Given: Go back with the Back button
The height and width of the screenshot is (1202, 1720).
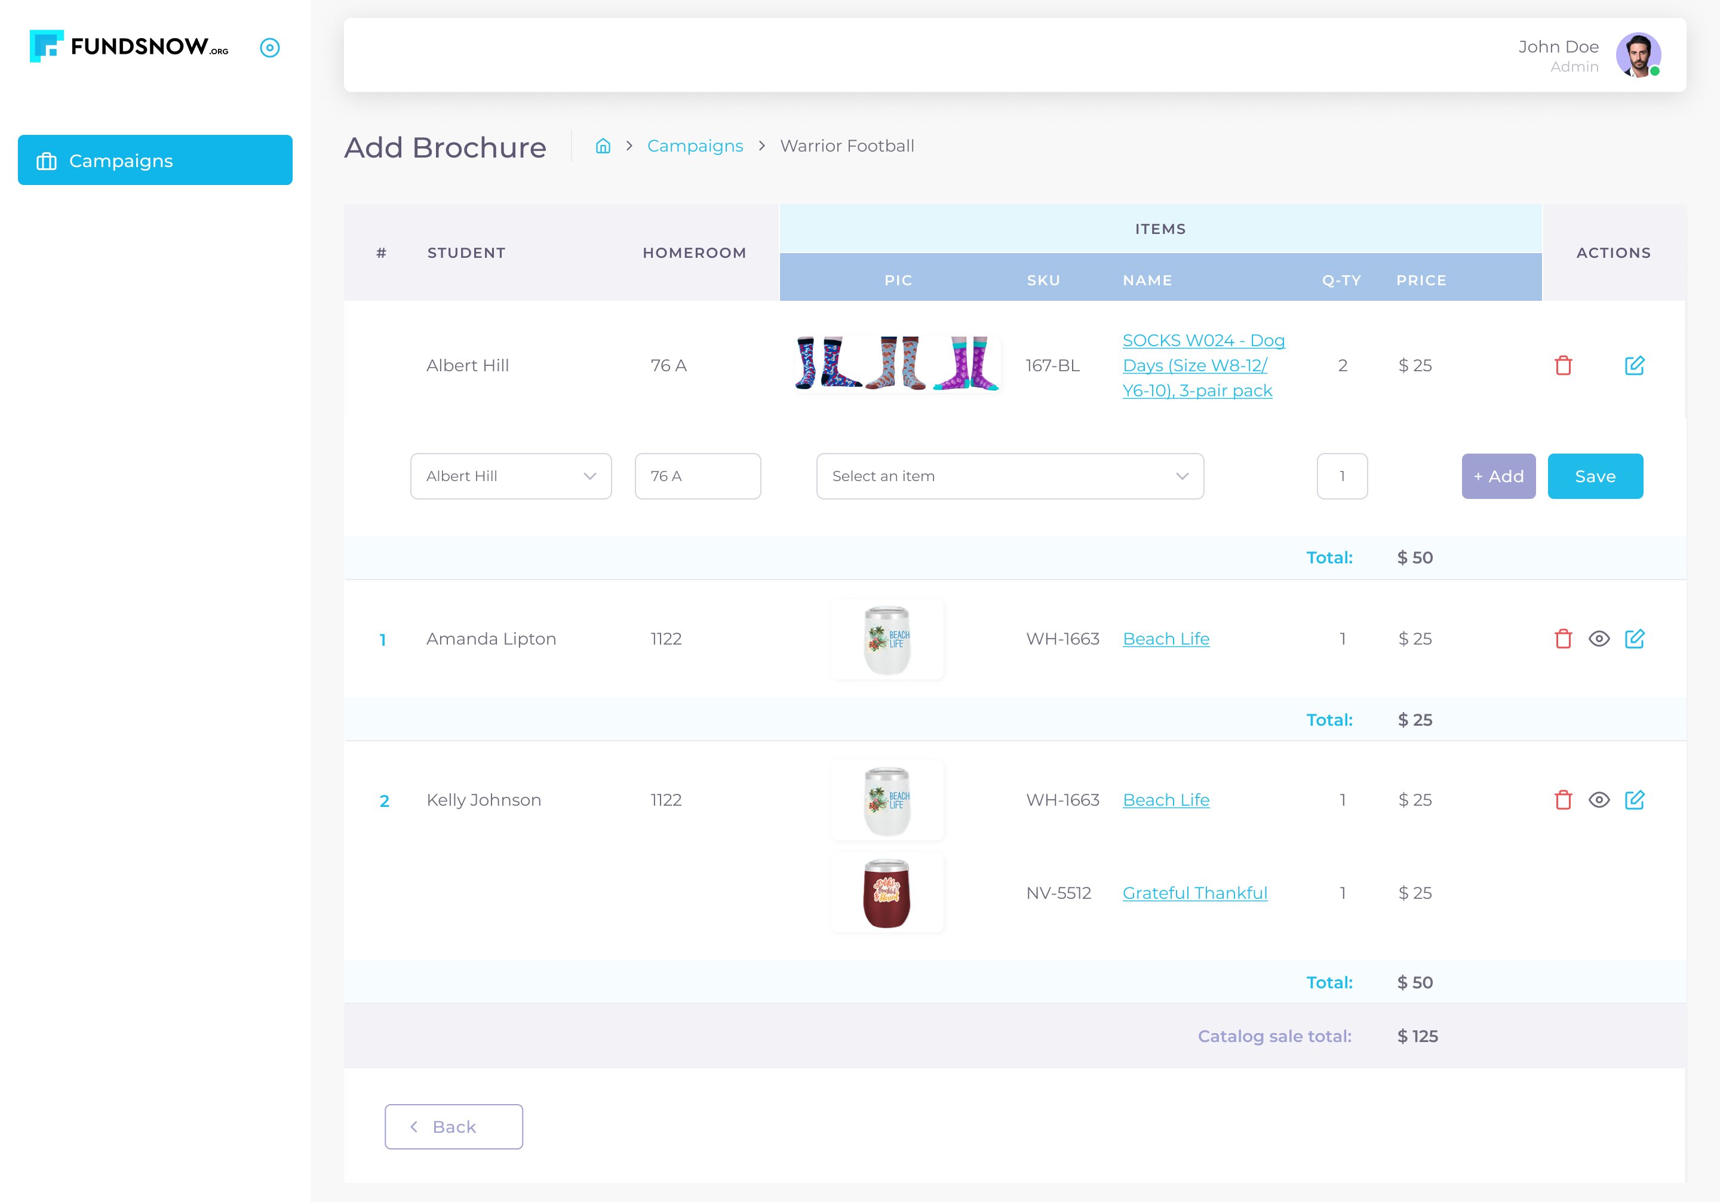Looking at the screenshot, I should [x=453, y=1126].
